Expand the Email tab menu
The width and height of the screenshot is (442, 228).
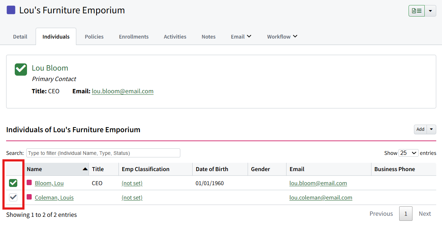(241, 36)
